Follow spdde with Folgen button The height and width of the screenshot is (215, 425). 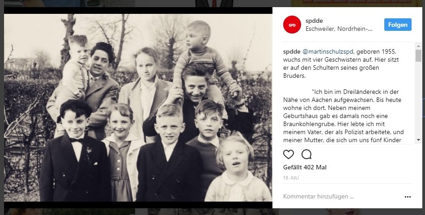pyautogui.click(x=398, y=25)
